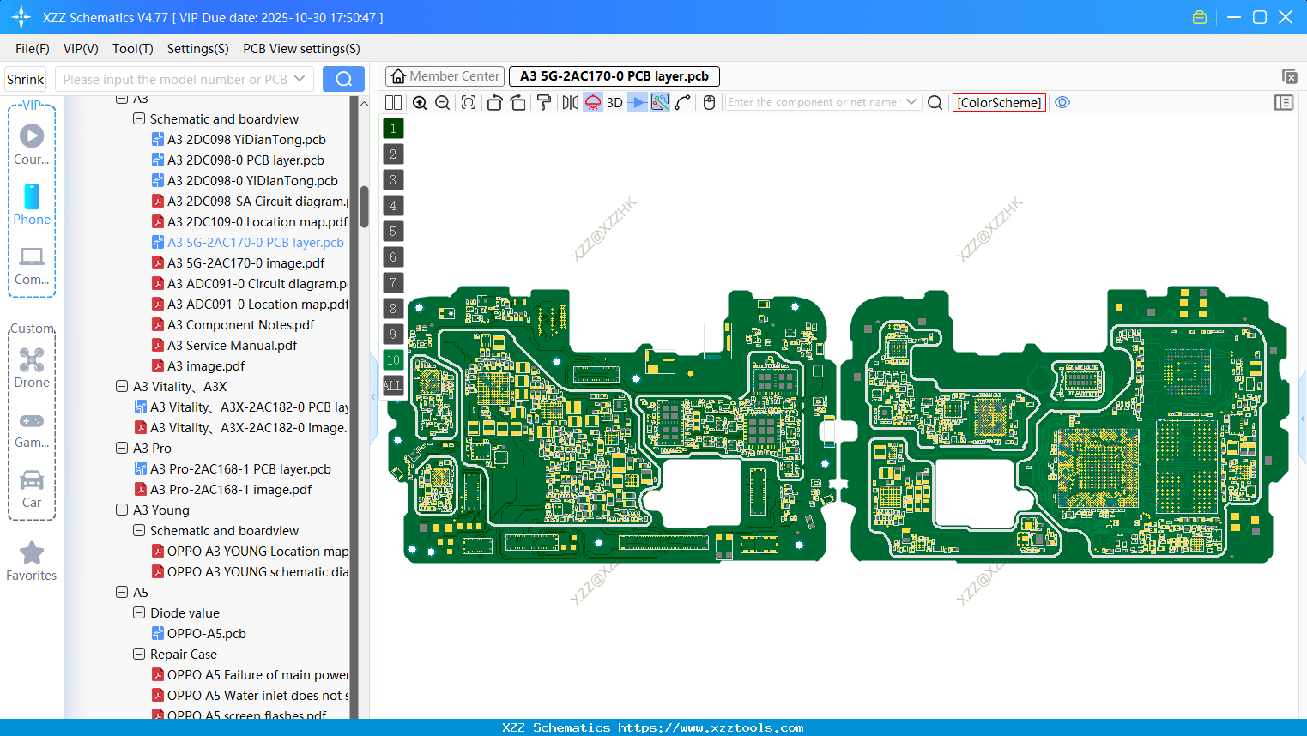This screenshot has height=736, width=1307.
Task: Select the zoom out tool
Action: pos(442,102)
